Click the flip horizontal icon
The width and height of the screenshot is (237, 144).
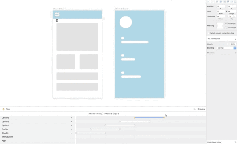coord(230,17)
